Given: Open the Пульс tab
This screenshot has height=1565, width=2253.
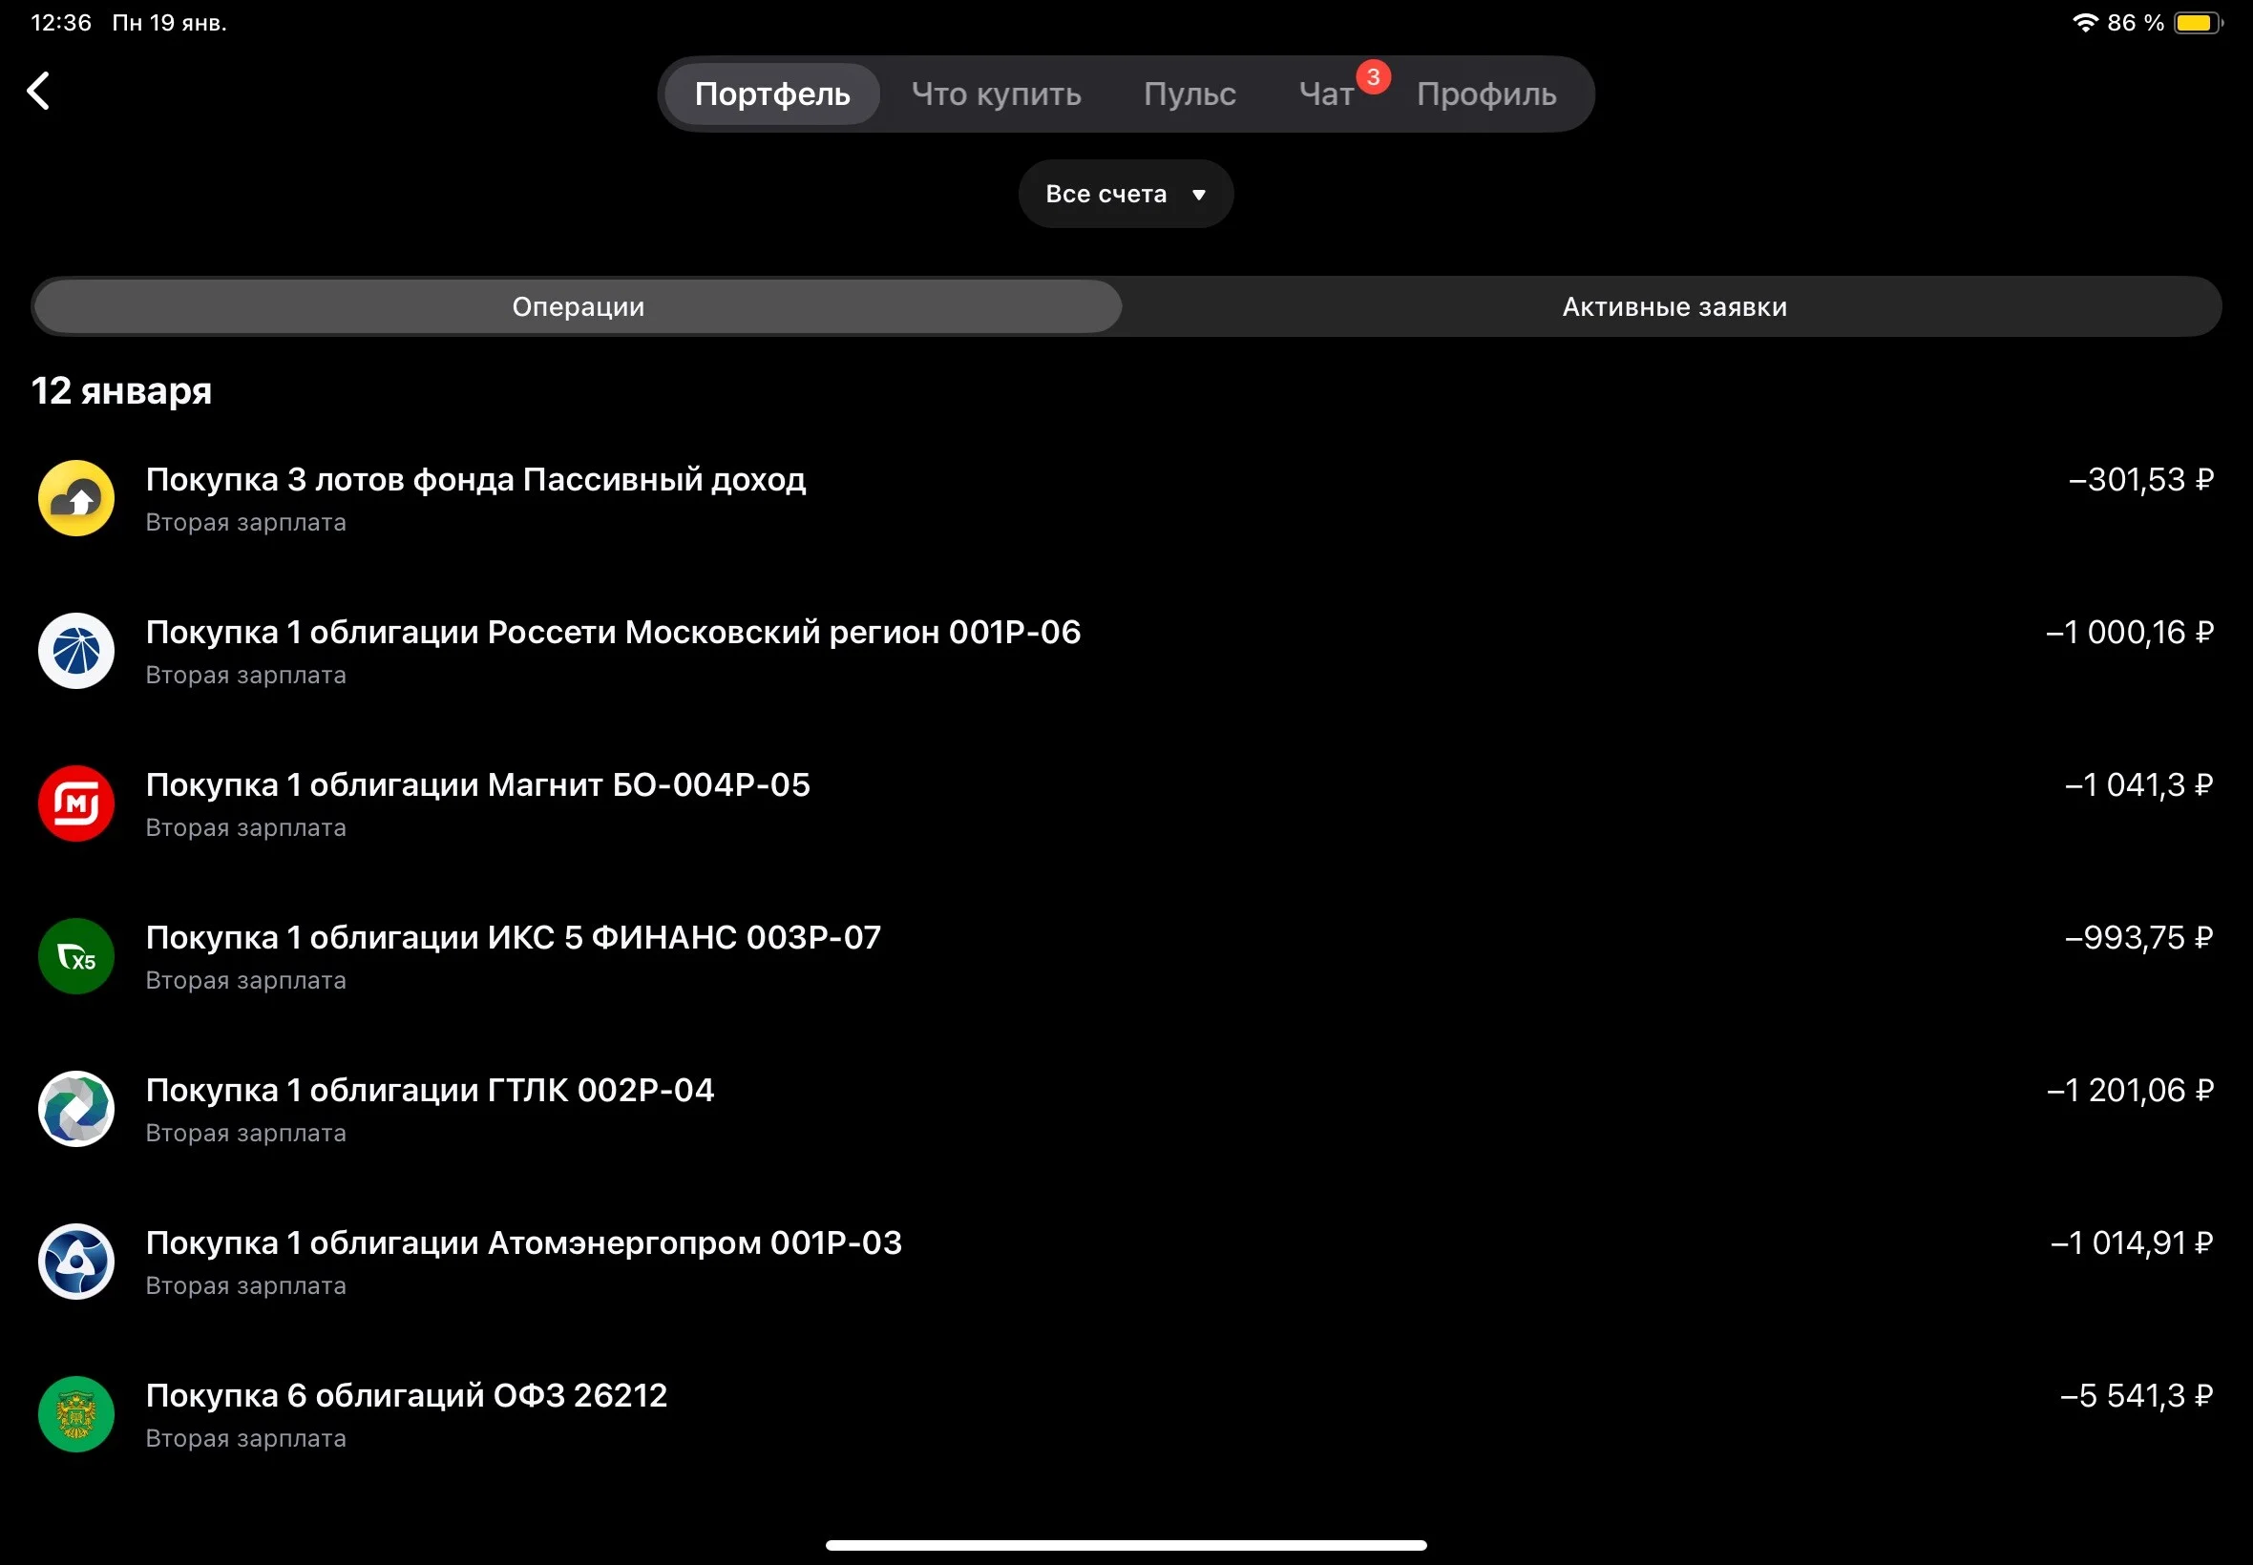Looking at the screenshot, I should click(1189, 94).
